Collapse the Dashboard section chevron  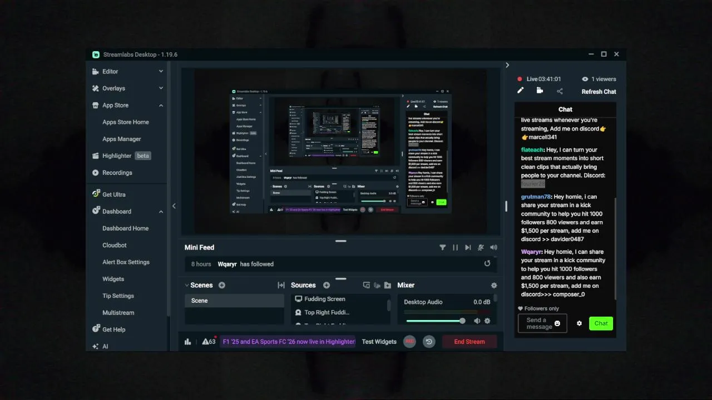coord(161,211)
